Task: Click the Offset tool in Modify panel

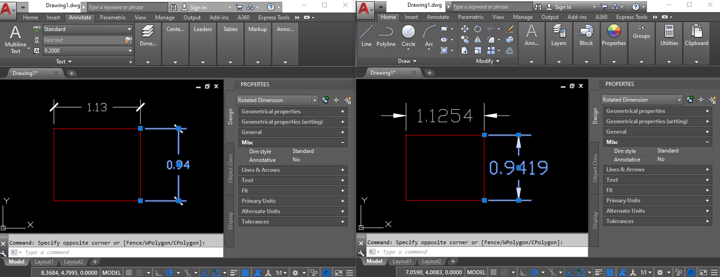Action: pos(510,50)
